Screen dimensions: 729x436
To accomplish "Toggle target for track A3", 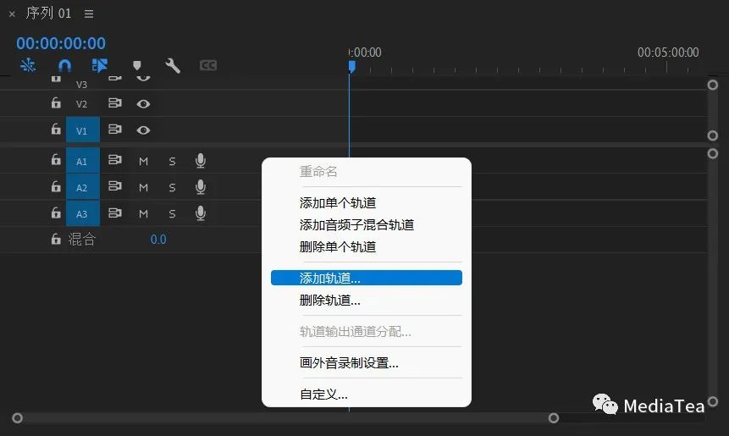I will (x=82, y=213).
